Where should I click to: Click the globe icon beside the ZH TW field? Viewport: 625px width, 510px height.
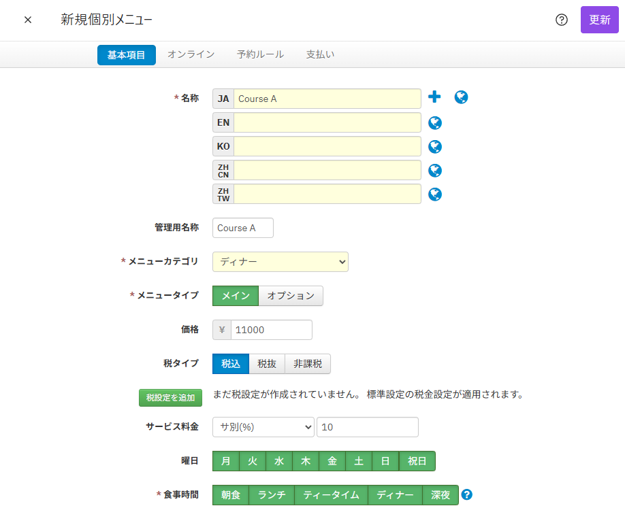coord(435,194)
